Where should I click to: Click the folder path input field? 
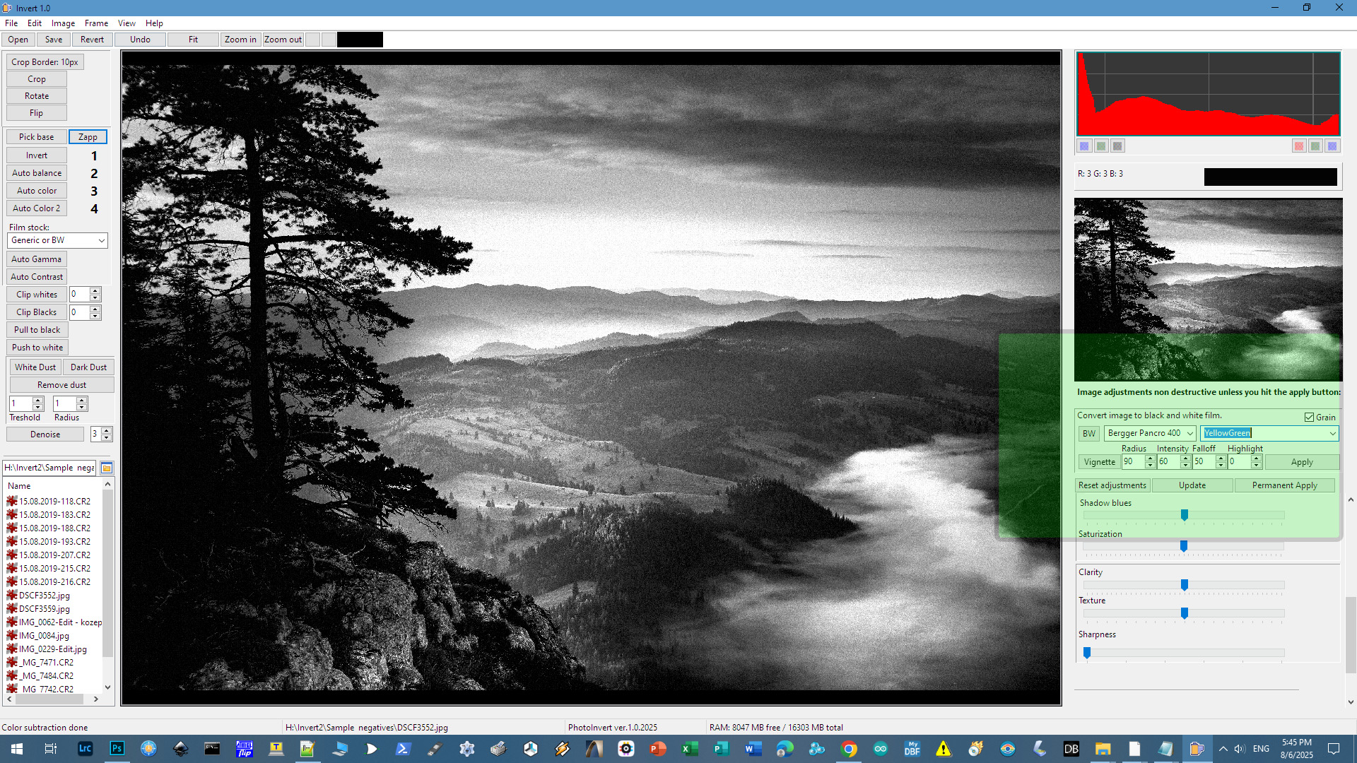(50, 468)
